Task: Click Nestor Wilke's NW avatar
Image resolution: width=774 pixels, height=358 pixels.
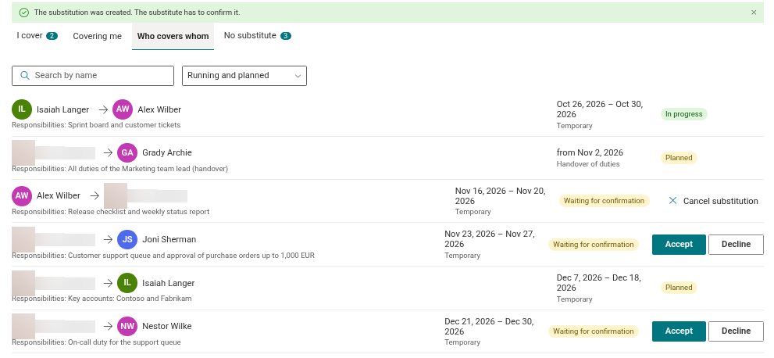Action: click(x=127, y=327)
